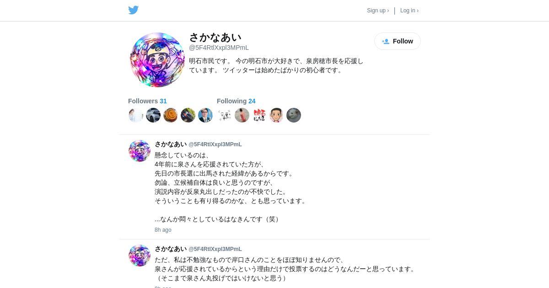Click the @5F4RtlXxpl3MPmL handle under the profile name
This screenshot has height=288, width=549.
coord(219,48)
